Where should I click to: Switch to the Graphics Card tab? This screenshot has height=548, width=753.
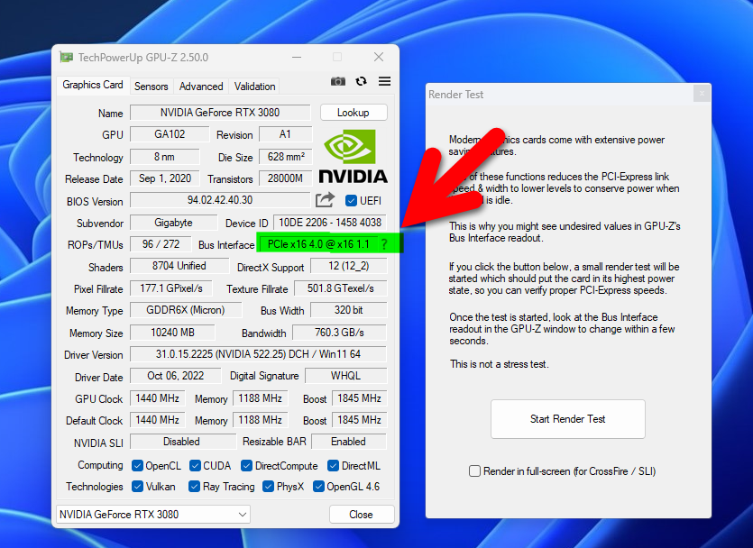93,85
